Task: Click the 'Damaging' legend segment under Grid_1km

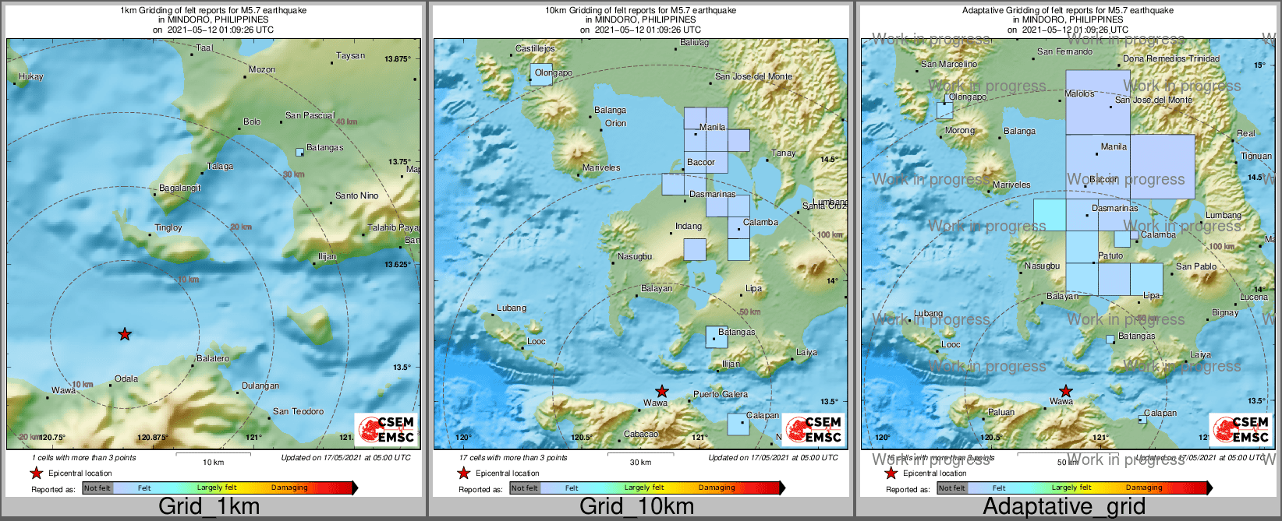Action: click(289, 488)
